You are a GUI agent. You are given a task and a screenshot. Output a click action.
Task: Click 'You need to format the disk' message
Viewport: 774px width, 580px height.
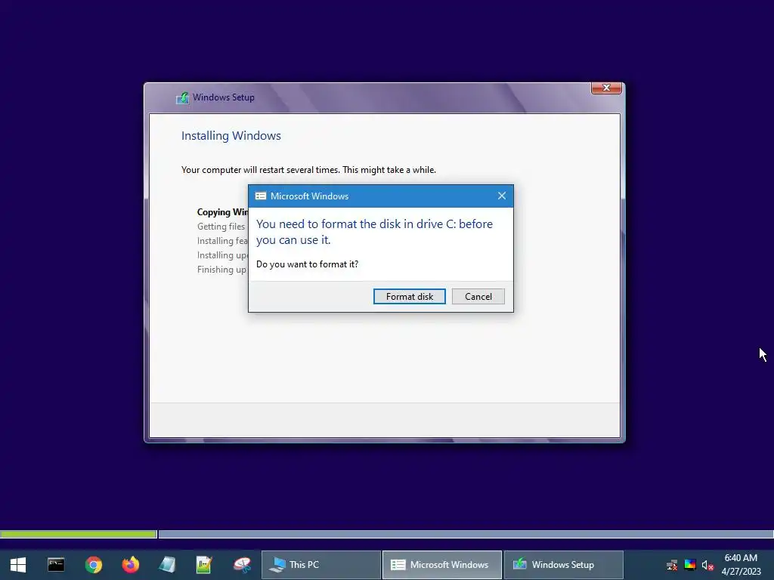pos(374,232)
